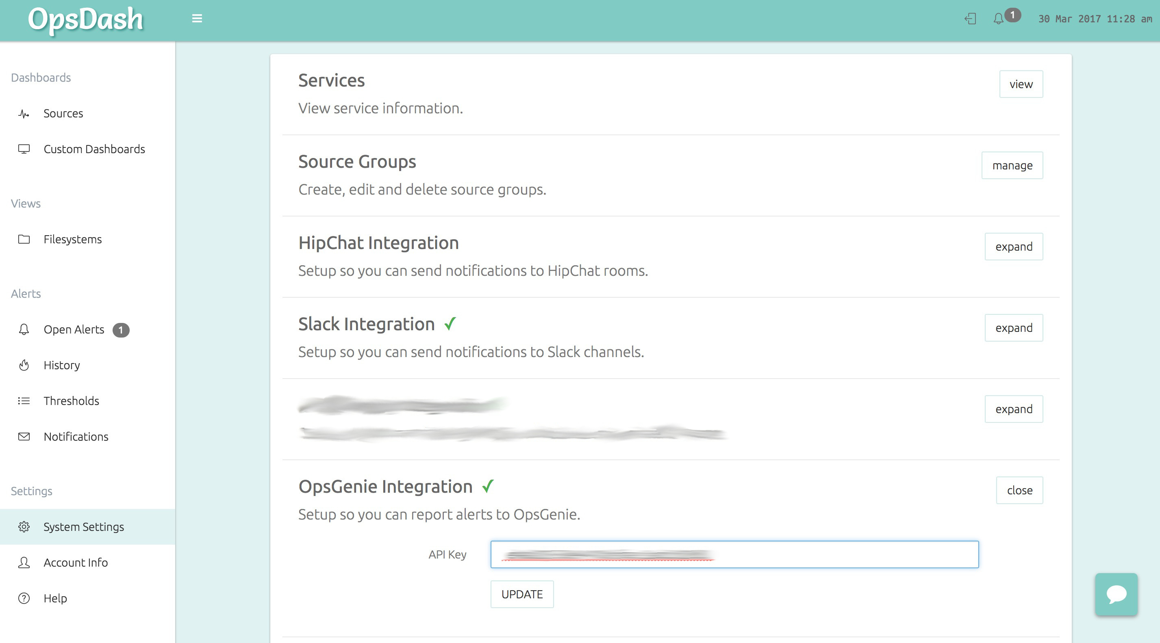Click the Sources pulse icon
This screenshot has height=643, width=1160.
click(x=24, y=114)
